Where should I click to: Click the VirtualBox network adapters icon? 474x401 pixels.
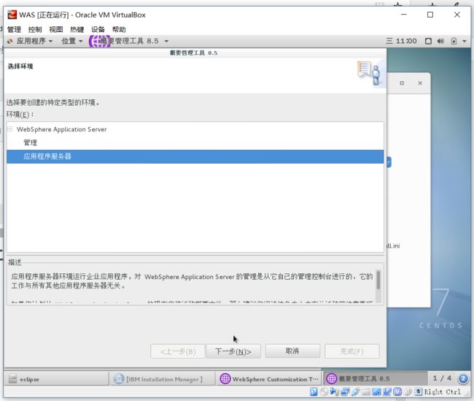345,392
